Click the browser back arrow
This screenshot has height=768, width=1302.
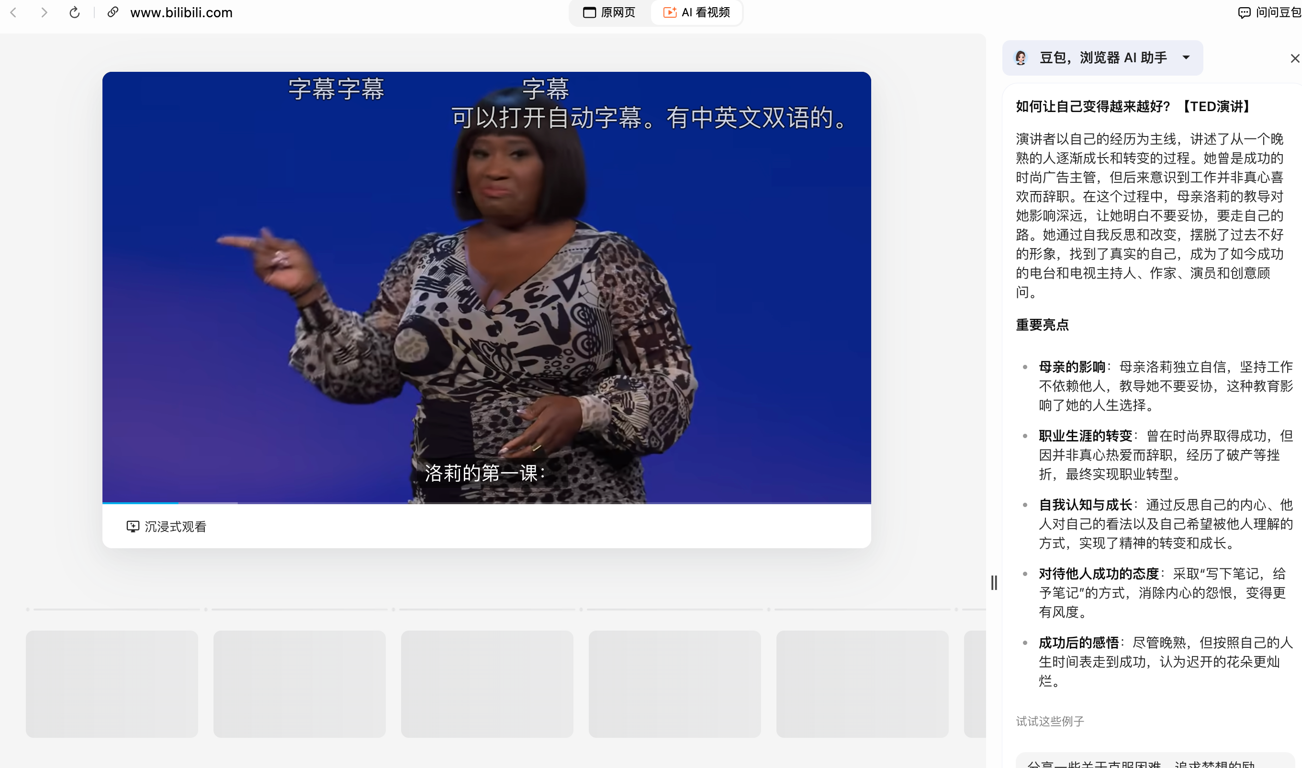[14, 12]
